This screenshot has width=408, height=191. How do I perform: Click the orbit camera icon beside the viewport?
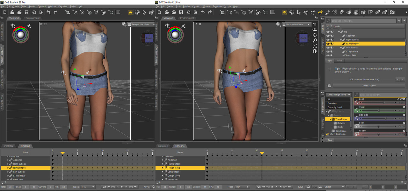pos(315,29)
